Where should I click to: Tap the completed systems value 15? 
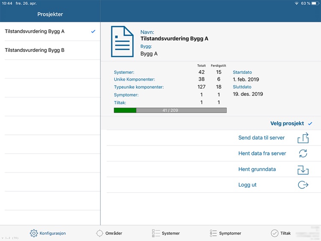click(x=219, y=72)
